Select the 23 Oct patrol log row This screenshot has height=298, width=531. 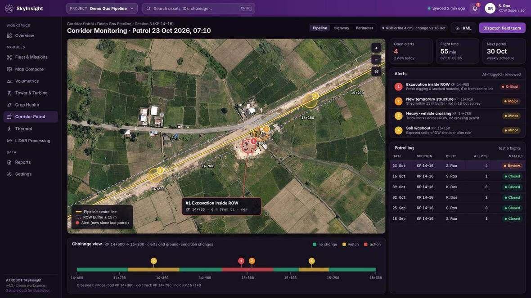(x=457, y=166)
